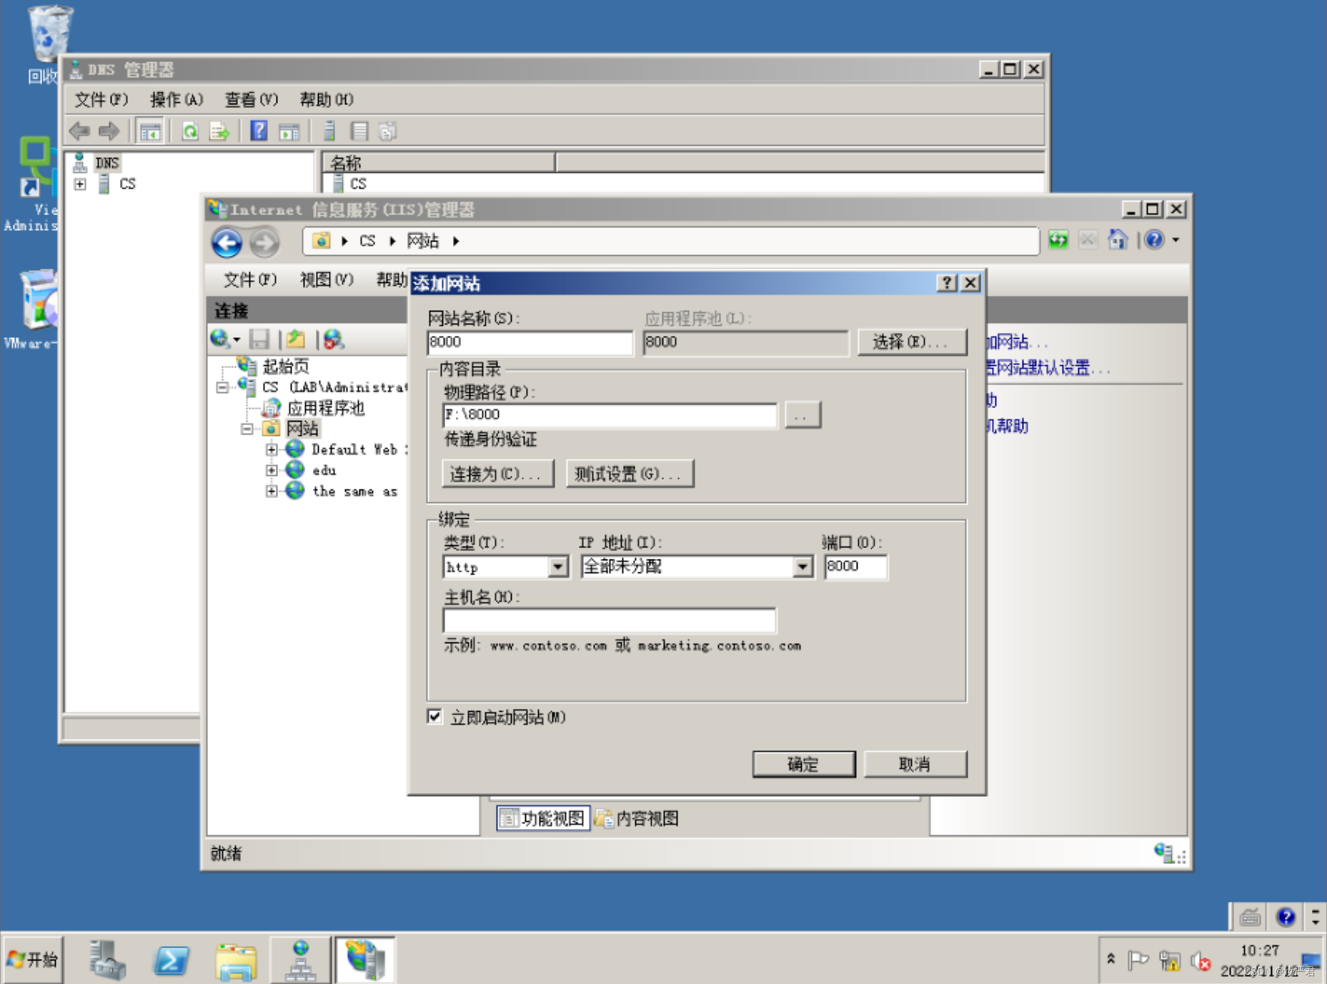The width and height of the screenshot is (1327, 984).
Task: Toggle the Start website immediately checkbox
Action: point(434,716)
